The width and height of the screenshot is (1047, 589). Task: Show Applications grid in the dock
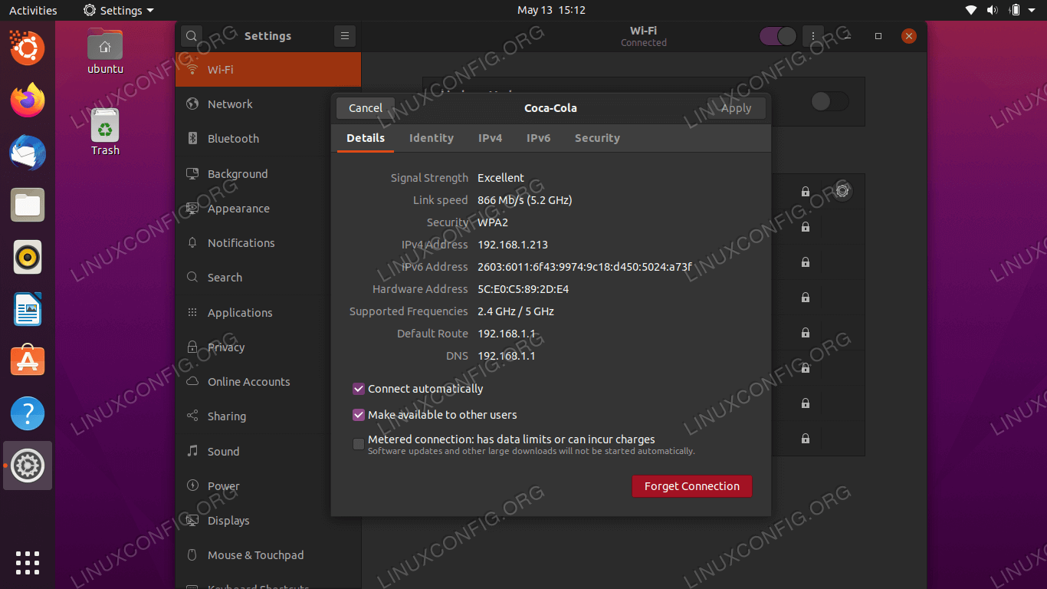click(28, 562)
